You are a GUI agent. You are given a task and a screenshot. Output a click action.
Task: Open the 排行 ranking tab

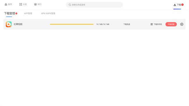(38, 4)
